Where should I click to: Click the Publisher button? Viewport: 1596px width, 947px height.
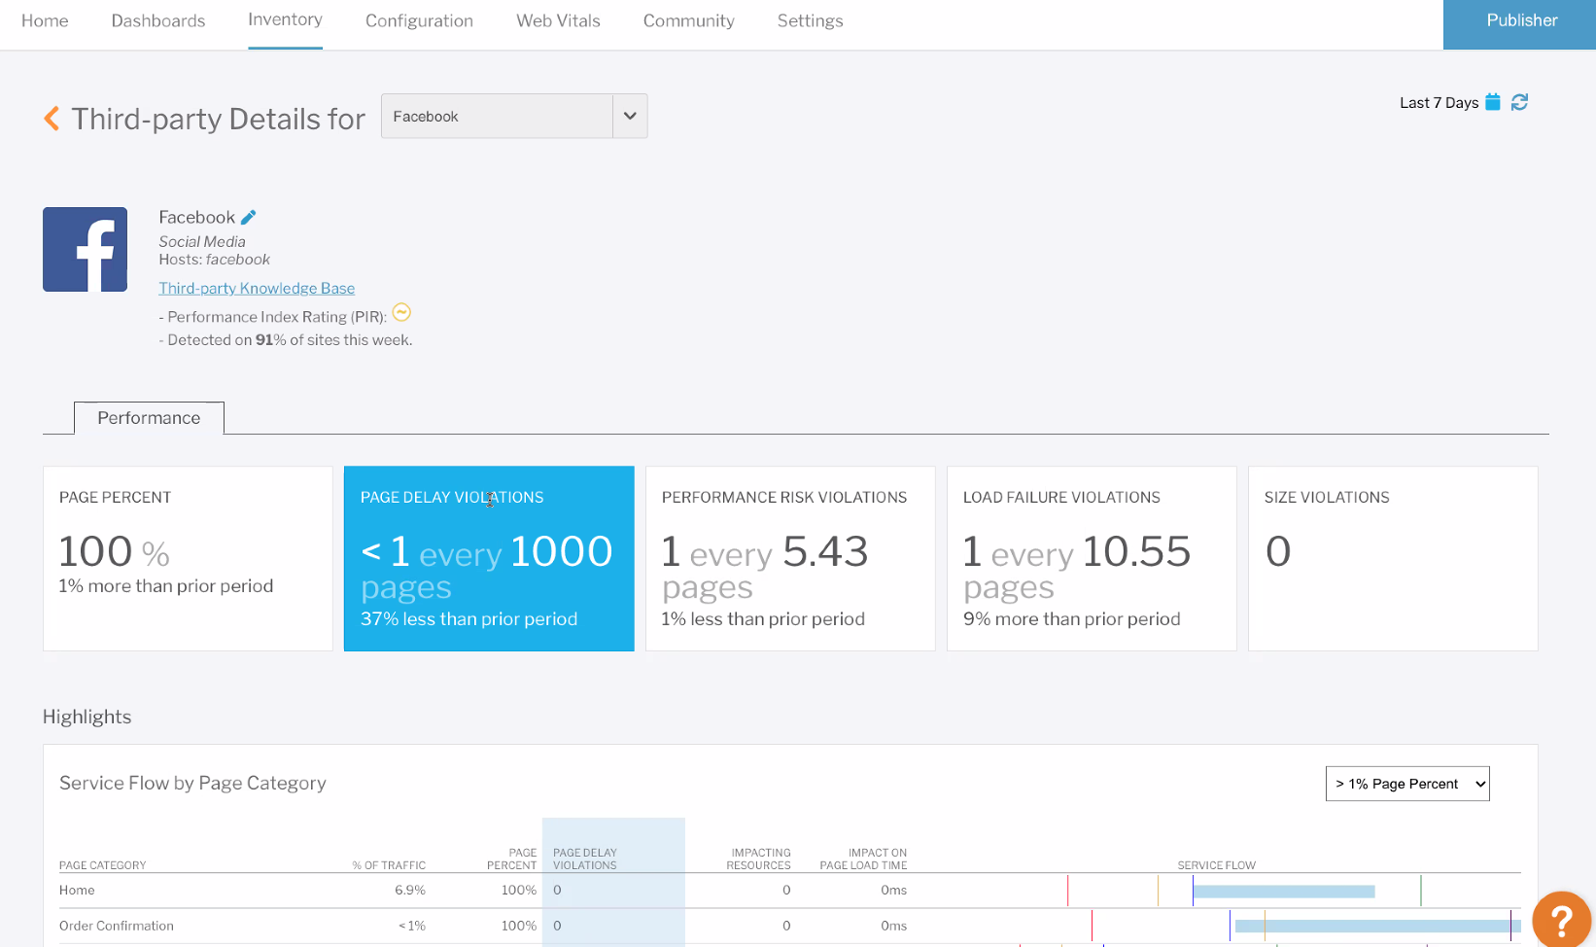pyautogui.click(x=1520, y=21)
